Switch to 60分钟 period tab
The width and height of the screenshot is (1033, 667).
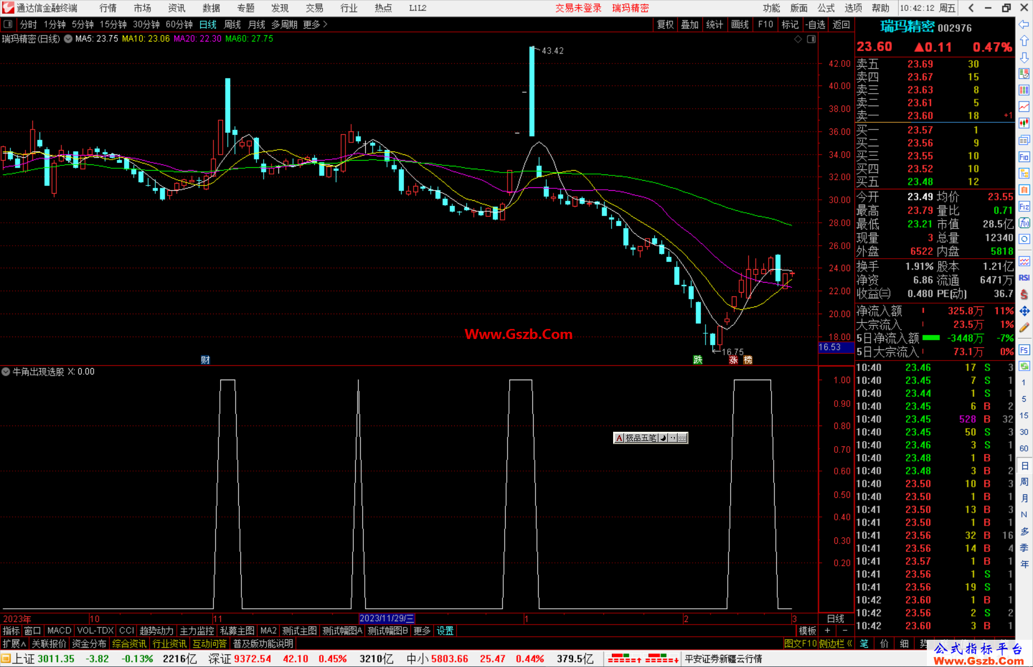(x=179, y=24)
